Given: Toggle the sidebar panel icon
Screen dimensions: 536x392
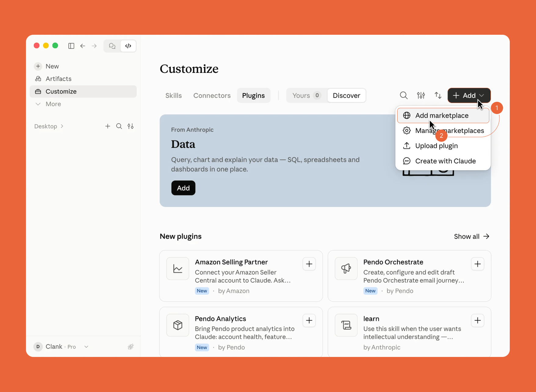Looking at the screenshot, I should pos(71,46).
